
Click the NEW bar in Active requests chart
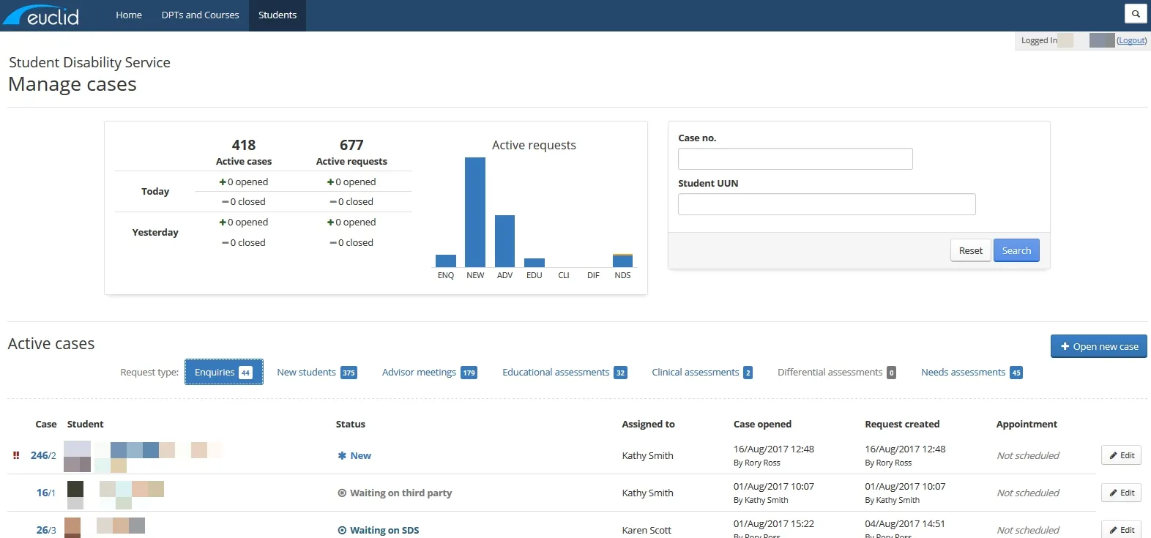(475, 212)
